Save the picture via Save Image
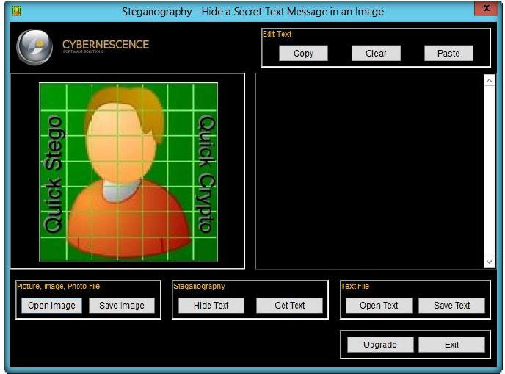Image resolution: width=505 pixels, height=374 pixels. 122,306
